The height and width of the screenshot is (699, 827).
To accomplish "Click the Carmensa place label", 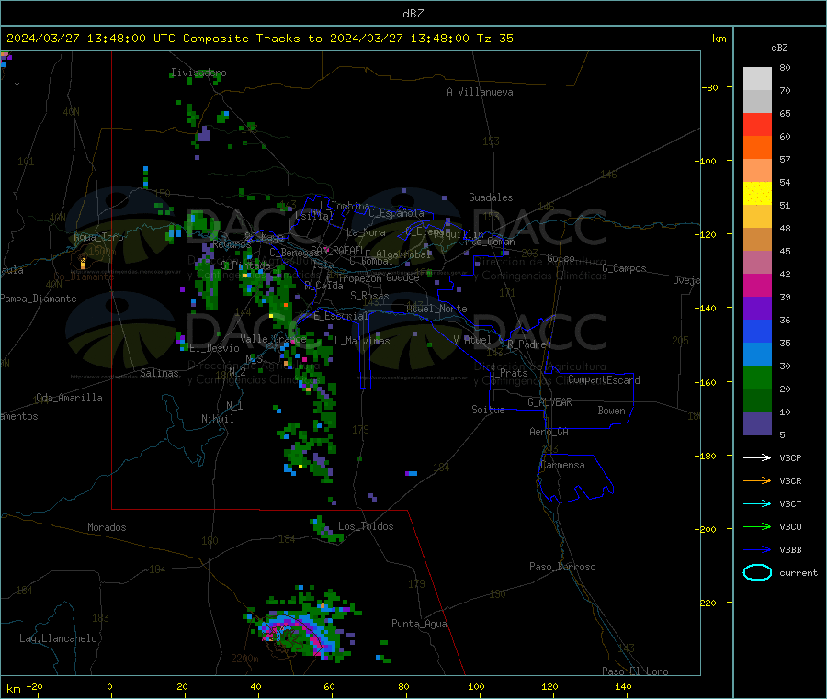I will [x=562, y=465].
